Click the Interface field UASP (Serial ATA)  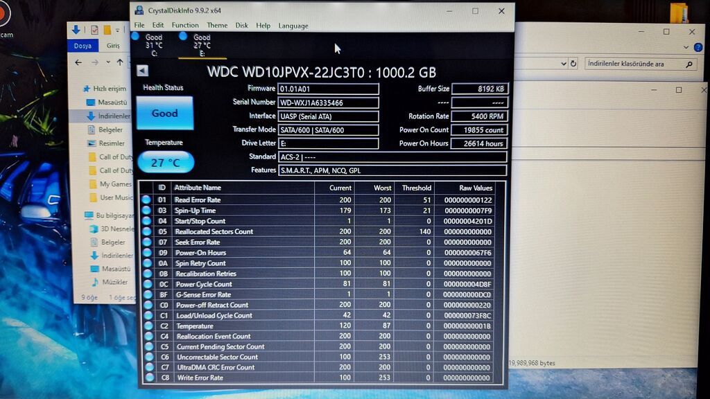click(328, 116)
